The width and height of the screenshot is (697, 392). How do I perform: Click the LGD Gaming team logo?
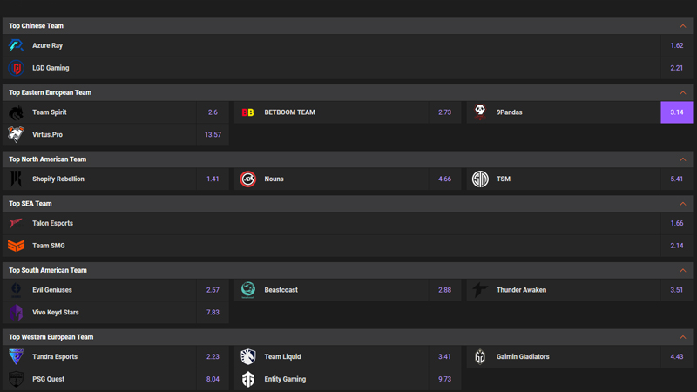[16, 68]
